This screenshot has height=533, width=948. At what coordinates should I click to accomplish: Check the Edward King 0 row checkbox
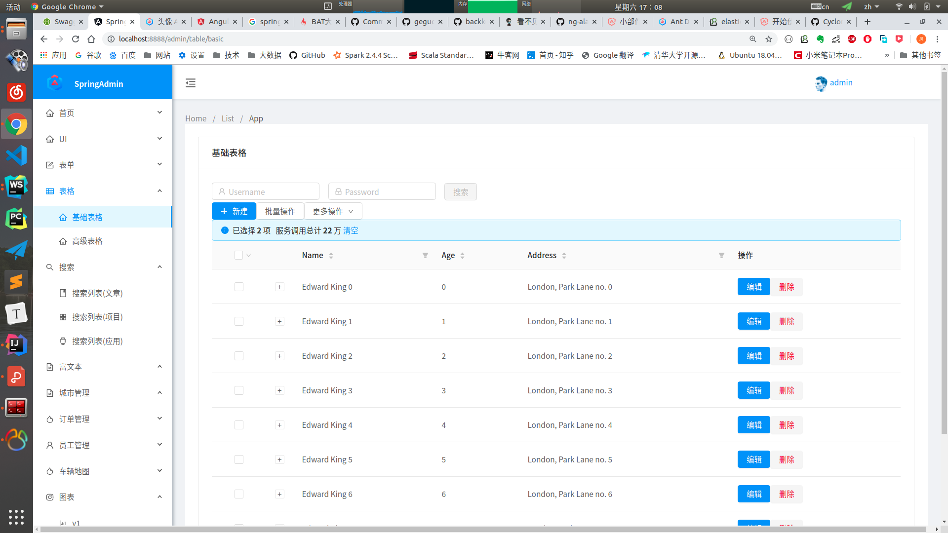(x=239, y=287)
